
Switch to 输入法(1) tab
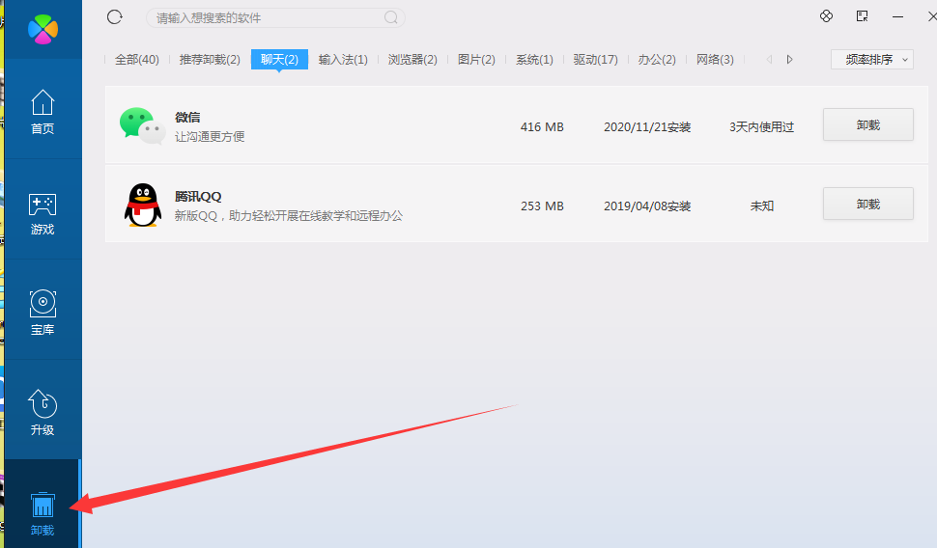343,59
